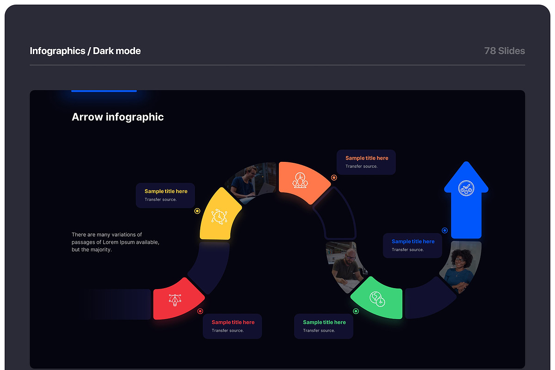Click the photo of bearded man writing
Image resolution: width=555 pixels, height=370 pixels.
pyautogui.click(x=346, y=266)
